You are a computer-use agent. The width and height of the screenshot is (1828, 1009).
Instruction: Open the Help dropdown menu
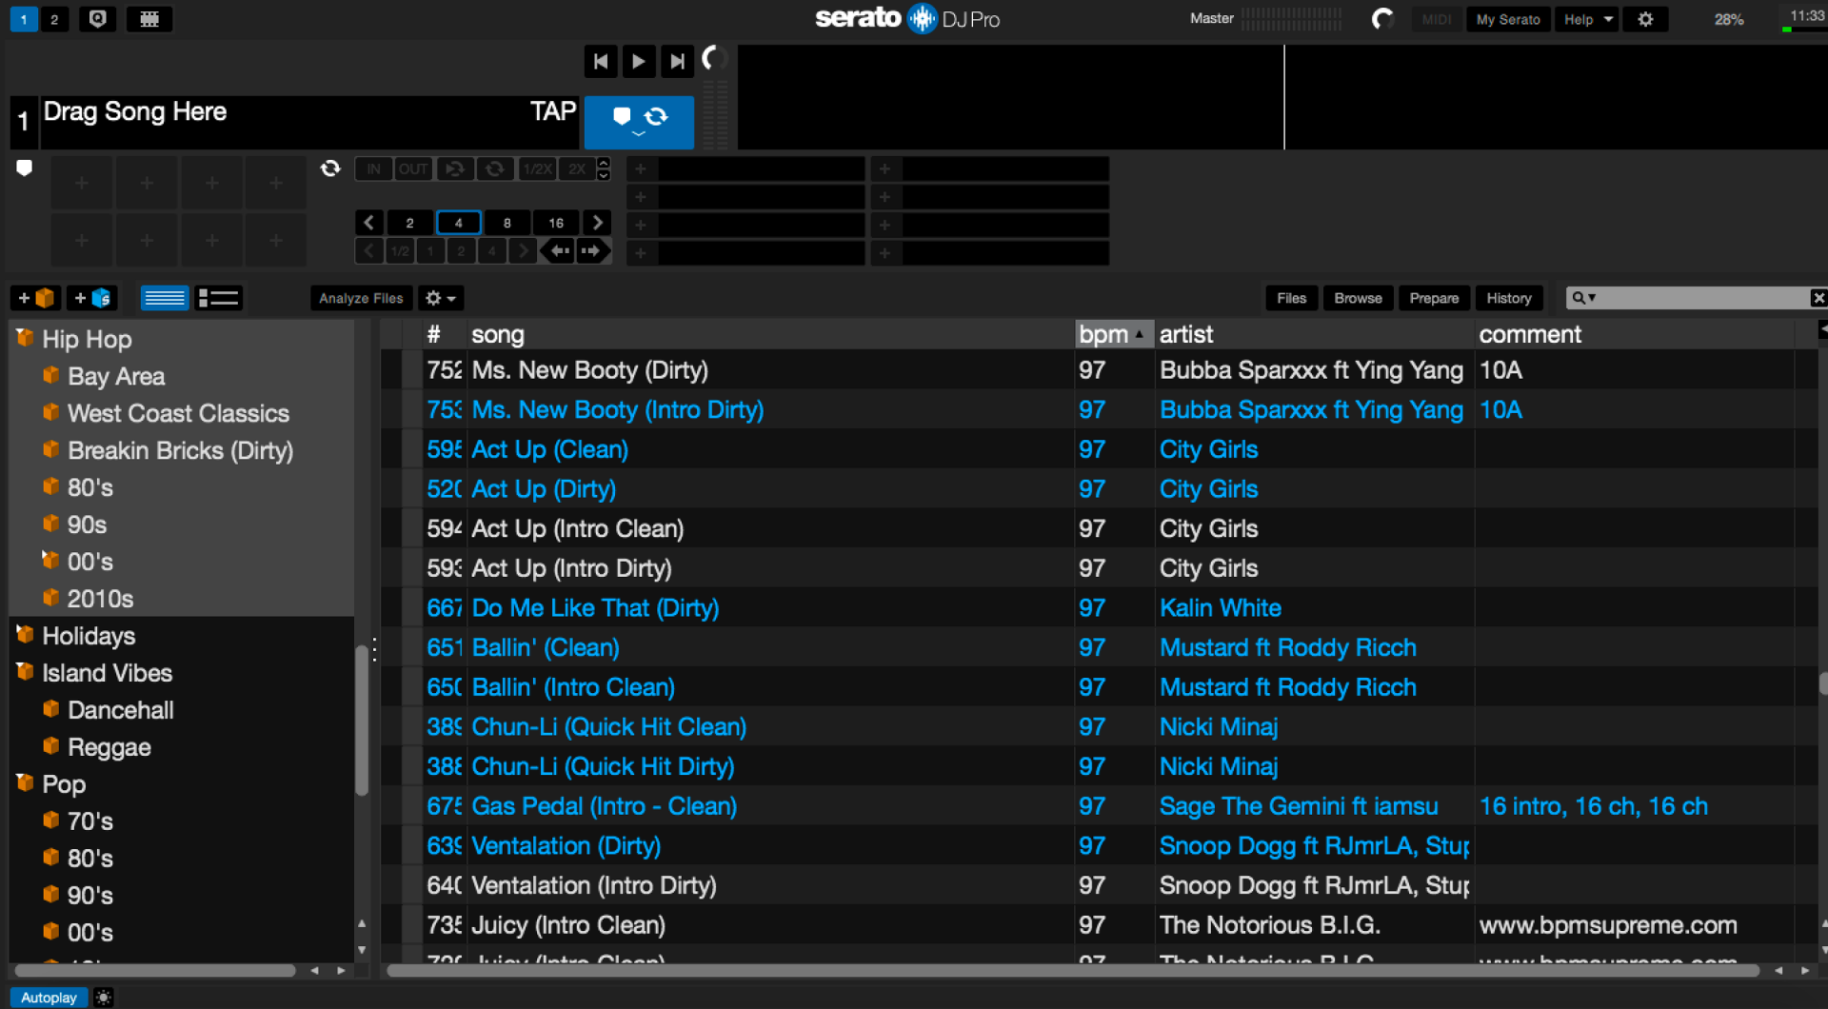coord(1586,19)
